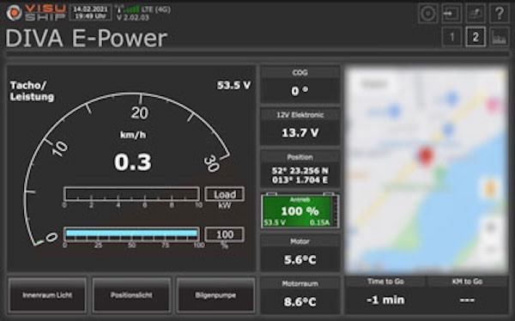Click the login arrow icon
This screenshot has width=515, height=321.
pyautogui.click(x=451, y=14)
